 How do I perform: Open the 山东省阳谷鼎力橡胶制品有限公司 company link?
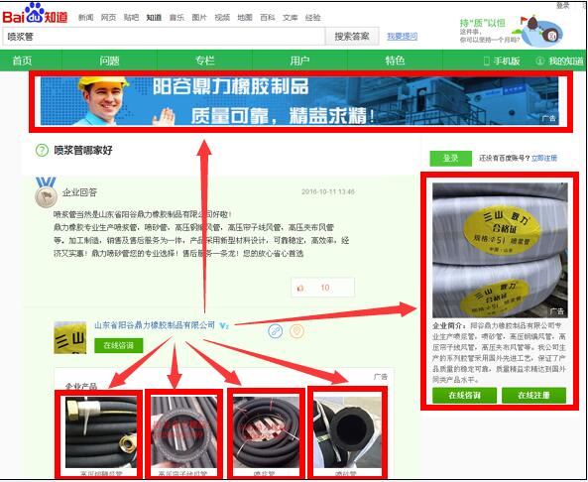[x=155, y=325]
